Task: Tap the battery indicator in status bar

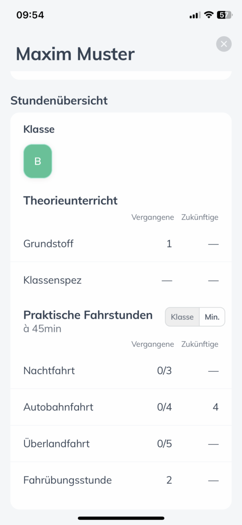Action: (225, 15)
